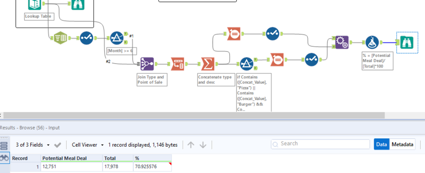Click the False output anchor of the Contains Pizza filter
Image resolution: width=425 pixels, height=173 pixels.
(255, 68)
